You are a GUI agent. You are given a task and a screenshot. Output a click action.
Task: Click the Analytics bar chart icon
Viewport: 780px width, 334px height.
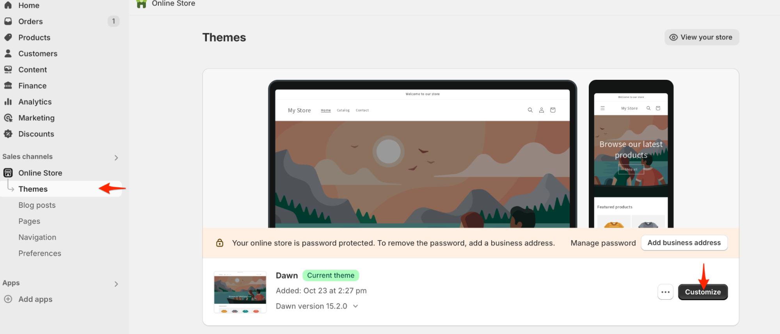pyautogui.click(x=8, y=102)
